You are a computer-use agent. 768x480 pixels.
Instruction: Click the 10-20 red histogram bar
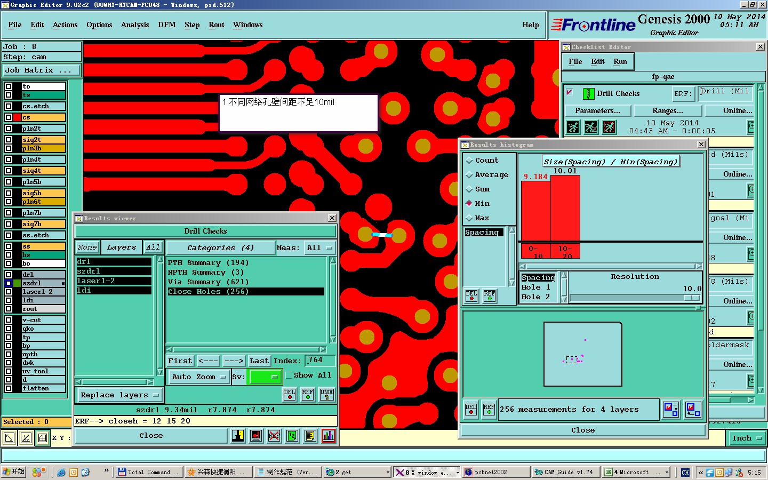tap(565, 207)
